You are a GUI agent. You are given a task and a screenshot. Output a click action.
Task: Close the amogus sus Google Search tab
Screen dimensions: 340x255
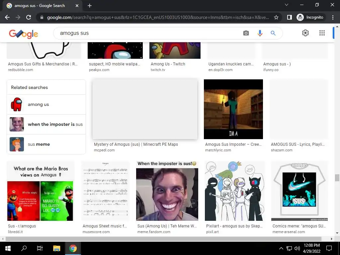(77, 6)
